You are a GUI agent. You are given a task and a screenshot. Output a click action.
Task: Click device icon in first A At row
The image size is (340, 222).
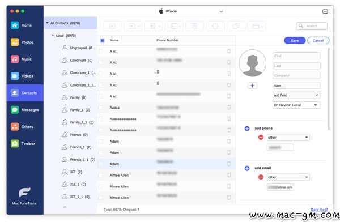click(229, 51)
